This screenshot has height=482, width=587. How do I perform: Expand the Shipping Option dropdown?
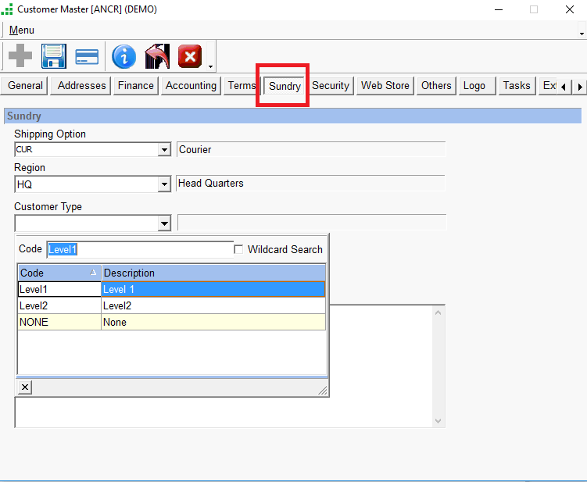tap(164, 149)
